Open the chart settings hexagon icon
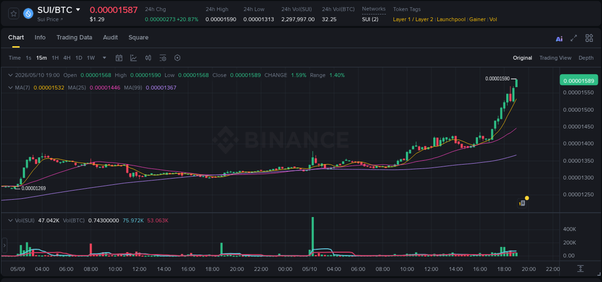Screen dimensions: 602x282 (177, 58)
